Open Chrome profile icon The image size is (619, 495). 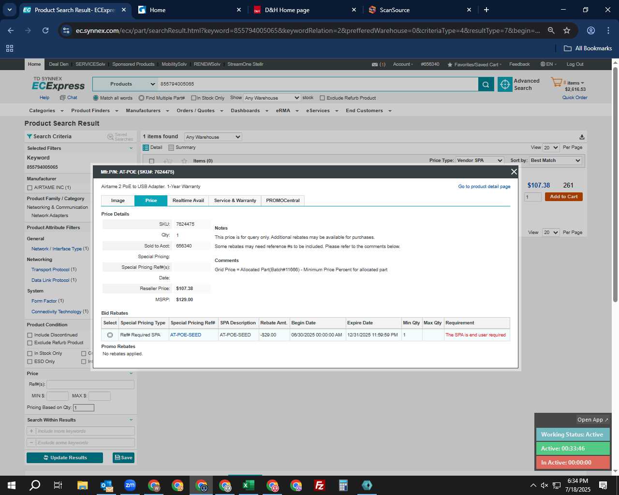coord(590,30)
